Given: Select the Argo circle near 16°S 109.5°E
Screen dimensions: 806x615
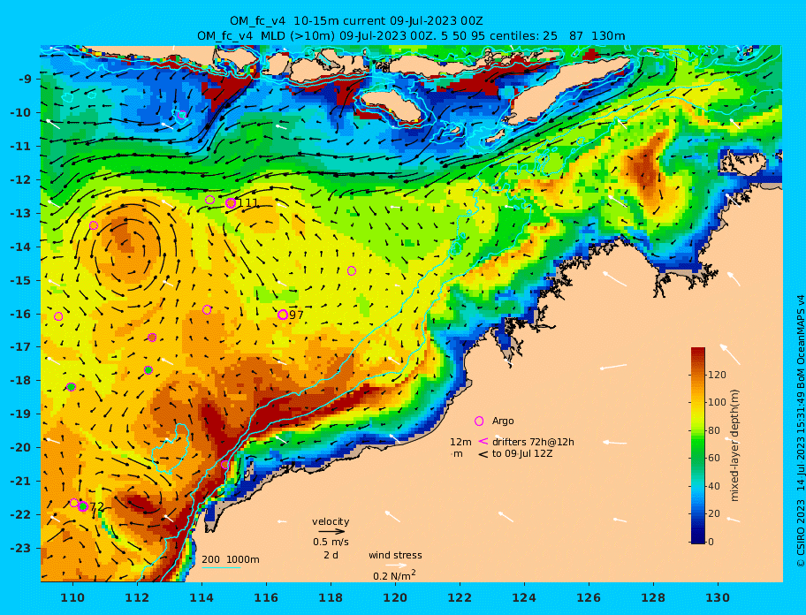Looking at the screenshot, I should tap(58, 316).
